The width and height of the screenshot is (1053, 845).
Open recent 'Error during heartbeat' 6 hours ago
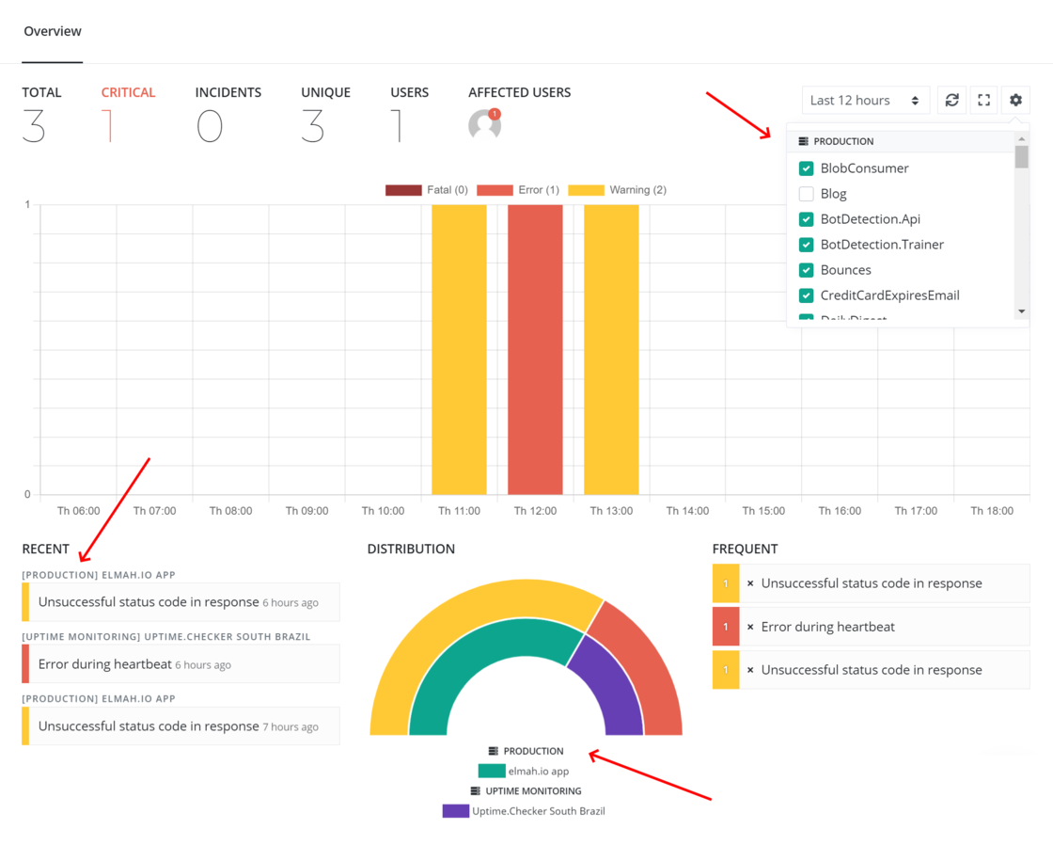[181, 664]
